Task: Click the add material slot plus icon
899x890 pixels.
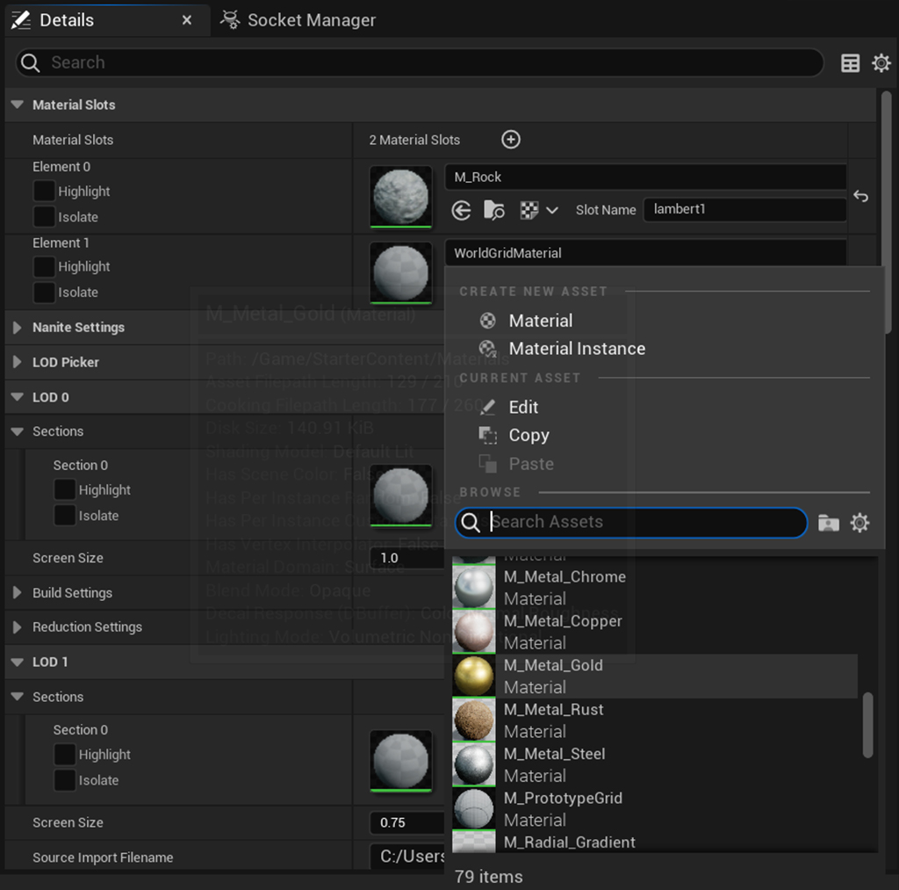Action: [x=510, y=140]
